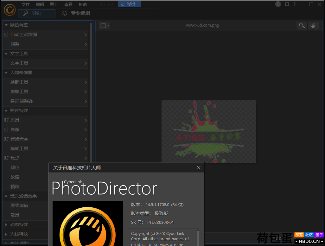Expand the 光线特效 section
The image size is (325, 246).
[x=6, y=234]
